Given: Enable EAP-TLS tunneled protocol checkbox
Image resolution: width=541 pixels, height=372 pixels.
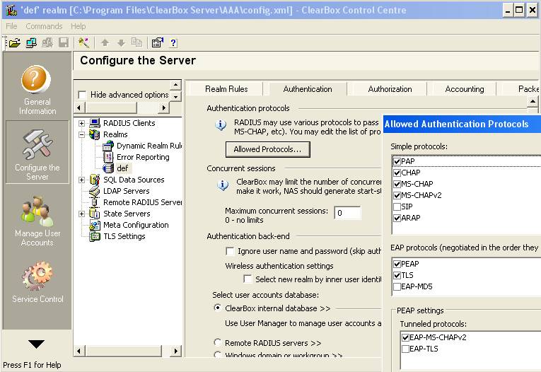Looking at the screenshot, I should pyautogui.click(x=405, y=349).
